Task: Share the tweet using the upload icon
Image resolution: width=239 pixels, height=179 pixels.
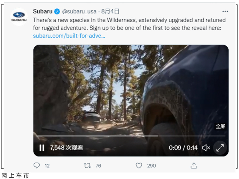Action: click(194, 166)
